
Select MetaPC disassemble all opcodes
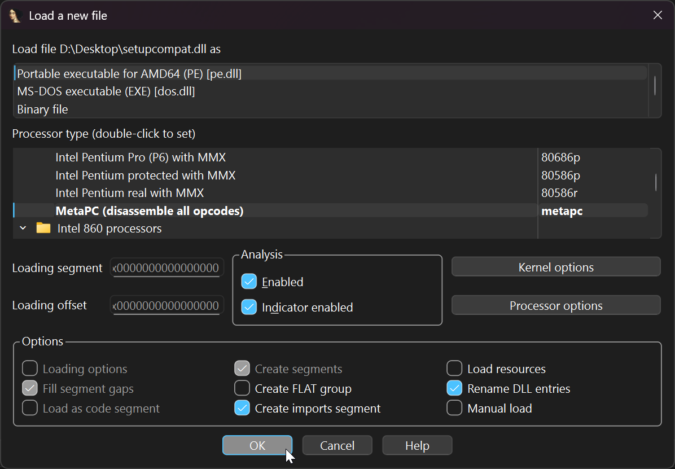tap(149, 211)
